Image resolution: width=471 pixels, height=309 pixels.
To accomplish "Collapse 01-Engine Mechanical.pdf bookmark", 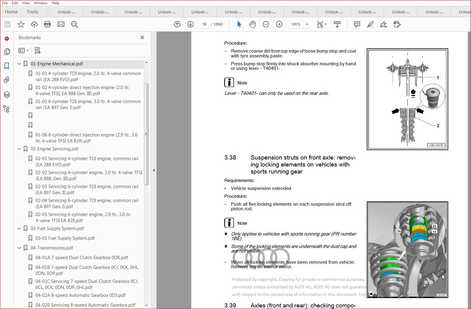I will coord(19,64).
